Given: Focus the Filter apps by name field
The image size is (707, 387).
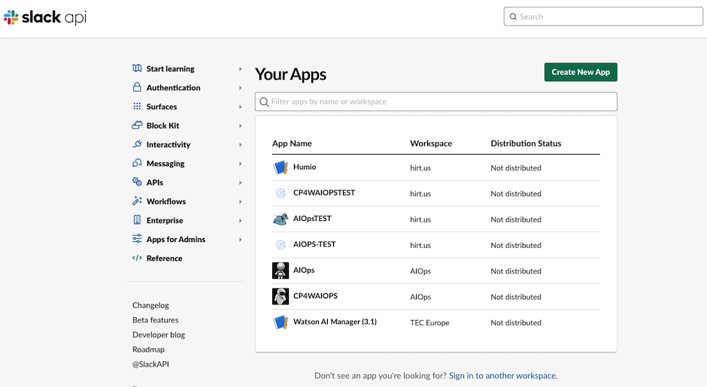Looking at the screenshot, I should [436, 101].
